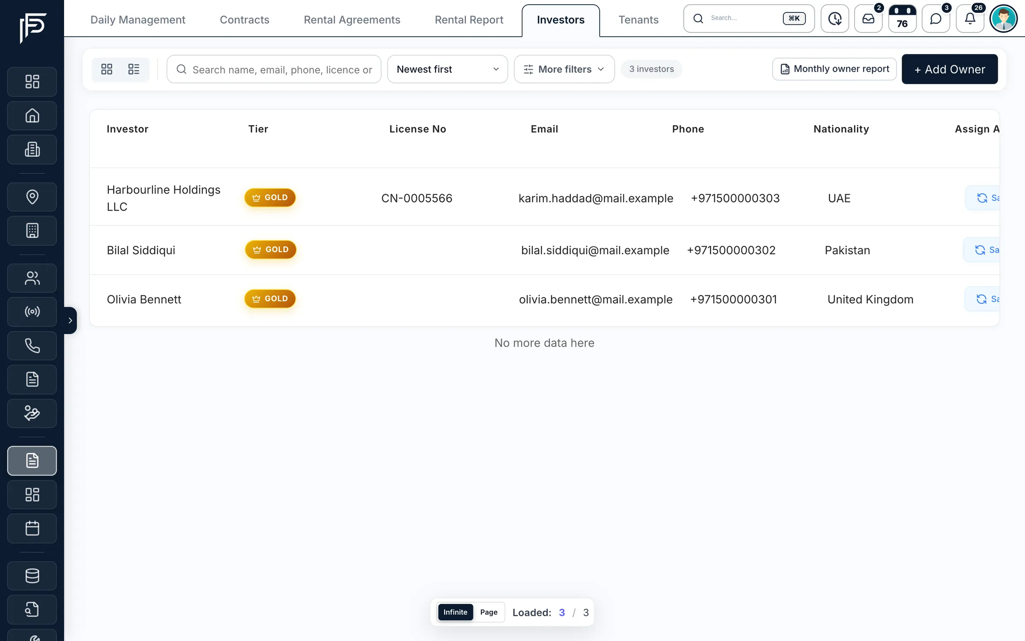Click the Add Owner button
The width and height of the screenshot is (1025, 641).
click(950, 69)
